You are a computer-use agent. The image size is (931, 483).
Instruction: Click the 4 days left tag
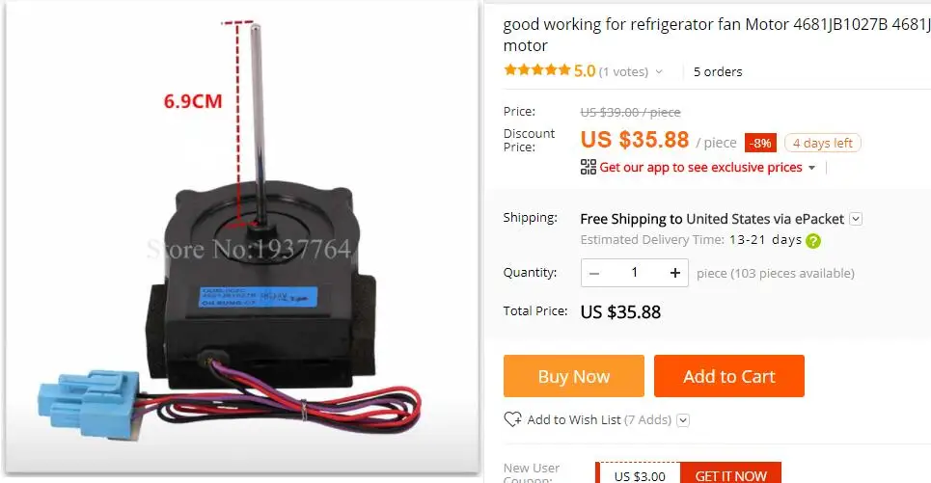(822, 143)
